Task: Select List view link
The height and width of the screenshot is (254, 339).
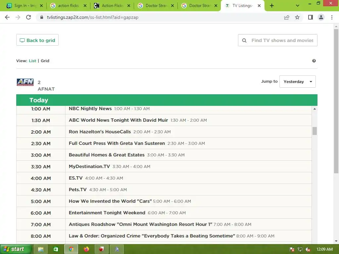Action: (32, 61)
